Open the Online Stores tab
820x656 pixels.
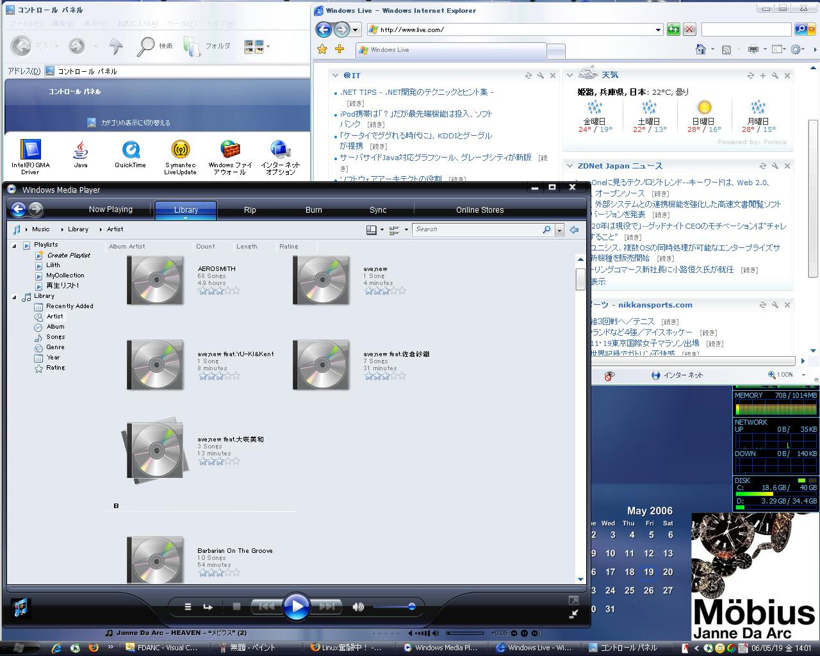[x=480, y=209]
